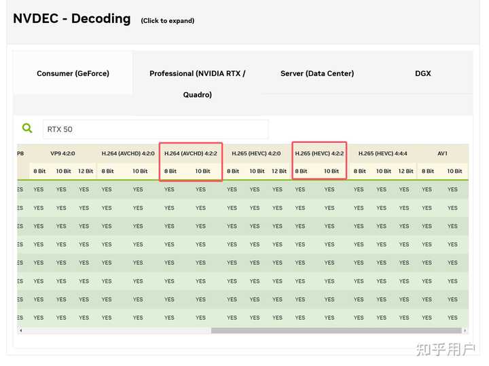Switch to Consumer (GeForce) tab
Viewport: 489px width, 366px height.
coord(73,73)
